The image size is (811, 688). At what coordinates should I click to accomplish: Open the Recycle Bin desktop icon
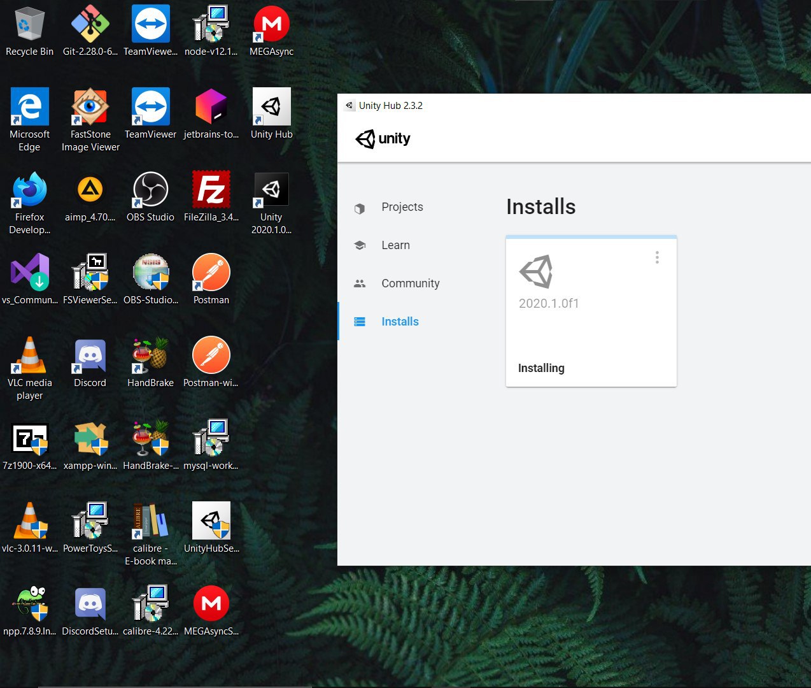click(29, 31)
